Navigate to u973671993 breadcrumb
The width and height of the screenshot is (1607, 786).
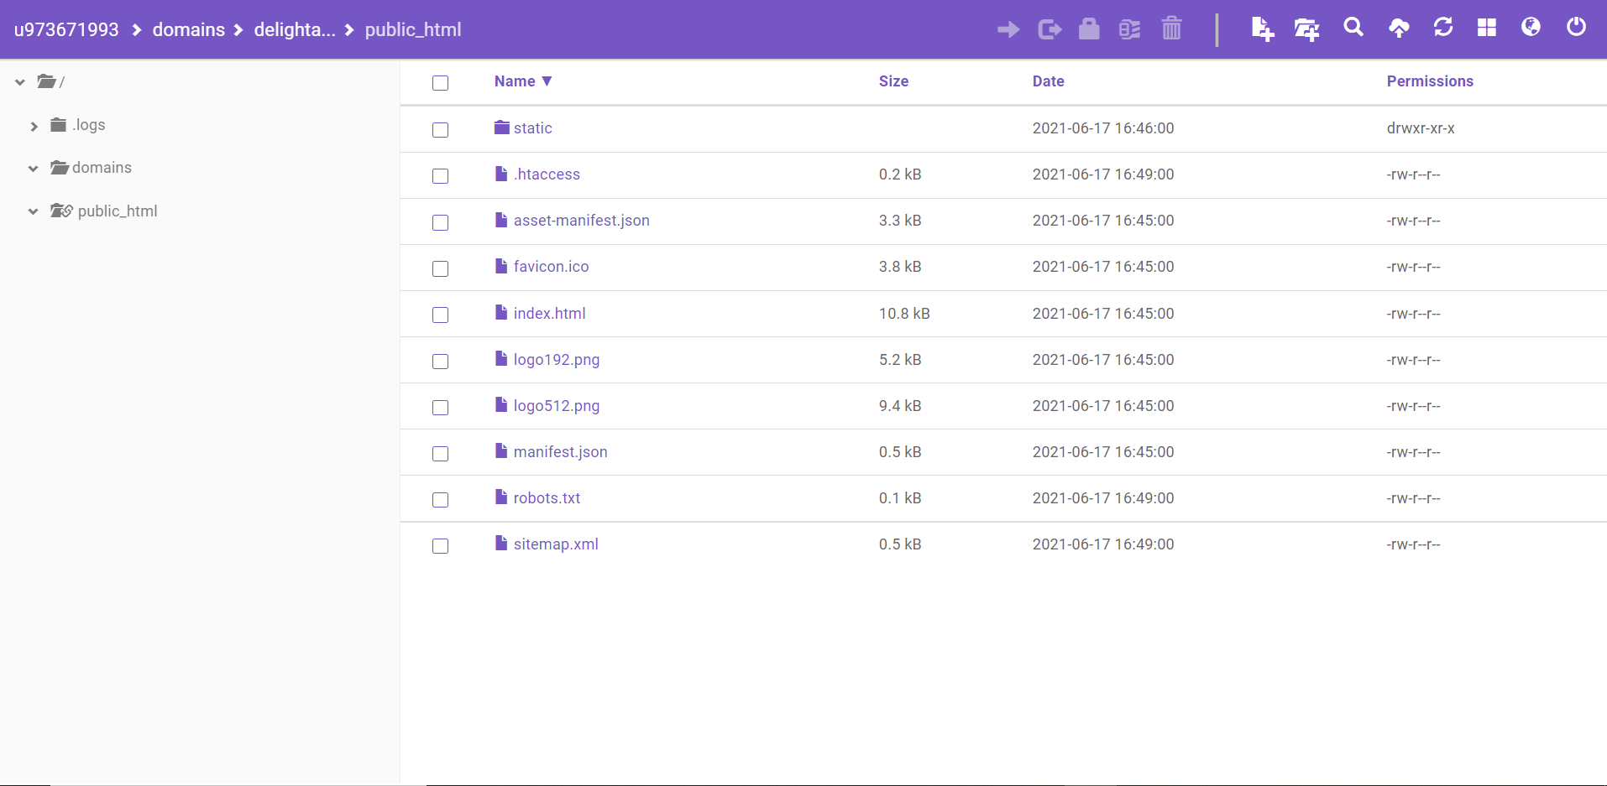(66, 30)
